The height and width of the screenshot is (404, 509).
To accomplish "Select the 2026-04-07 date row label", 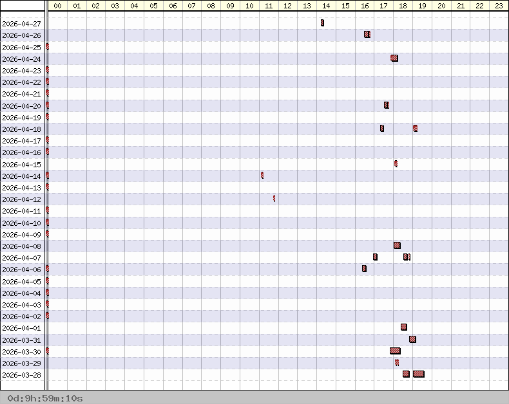I will click(22, 258).
